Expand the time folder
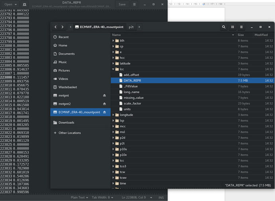275x201 pixels. tap(113, 183)
